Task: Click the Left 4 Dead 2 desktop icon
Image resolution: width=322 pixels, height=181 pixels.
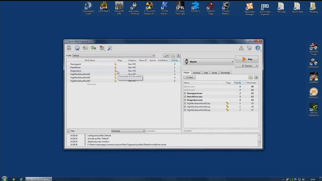Action: coord(104,7)
